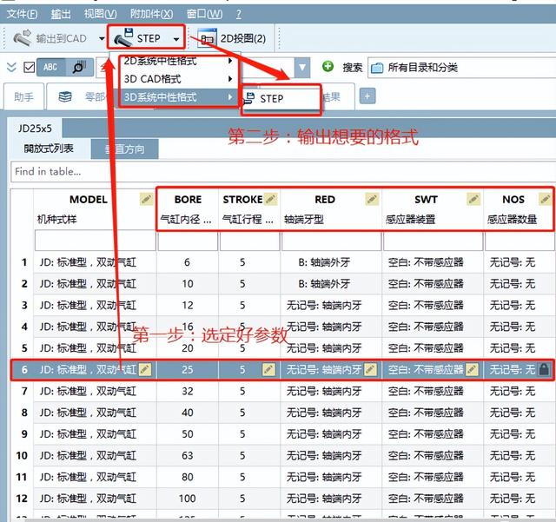
Task: Open the 附件(X) menu
Action: pos(150,14)
